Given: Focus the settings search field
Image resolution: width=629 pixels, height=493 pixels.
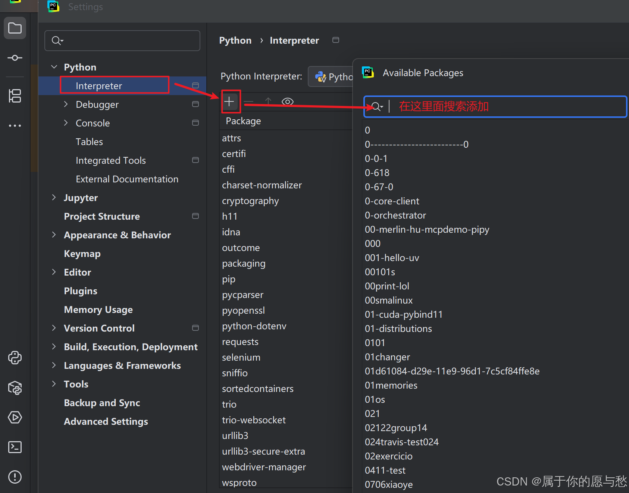Looking at the screenshot, I should [122, 41].
